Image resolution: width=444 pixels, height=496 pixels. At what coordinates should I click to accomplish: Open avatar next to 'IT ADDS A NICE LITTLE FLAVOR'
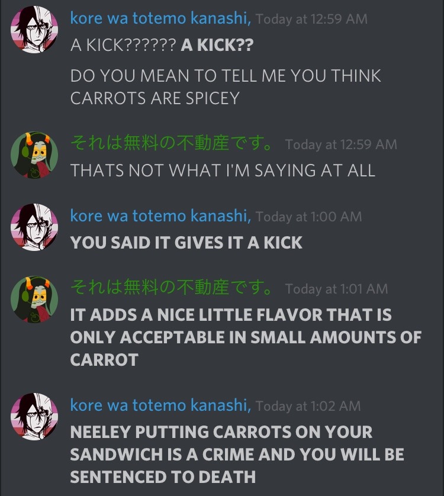coord(34,299)
